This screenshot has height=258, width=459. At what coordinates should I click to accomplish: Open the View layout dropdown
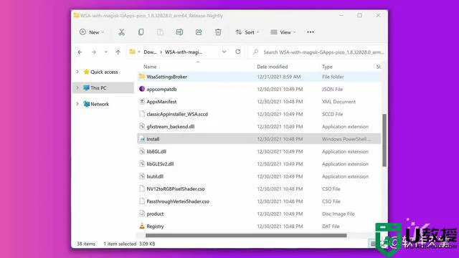point(283,32)
